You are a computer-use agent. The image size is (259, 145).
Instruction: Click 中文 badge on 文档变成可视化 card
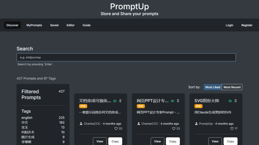(x=83, y=106)
